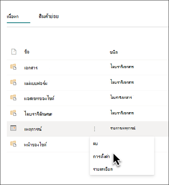Image resolution: width=169 pixels, height=185 pixels.
Task: Open the แอสเซทของไซต์ library link
Action: [x=39, y=98]
